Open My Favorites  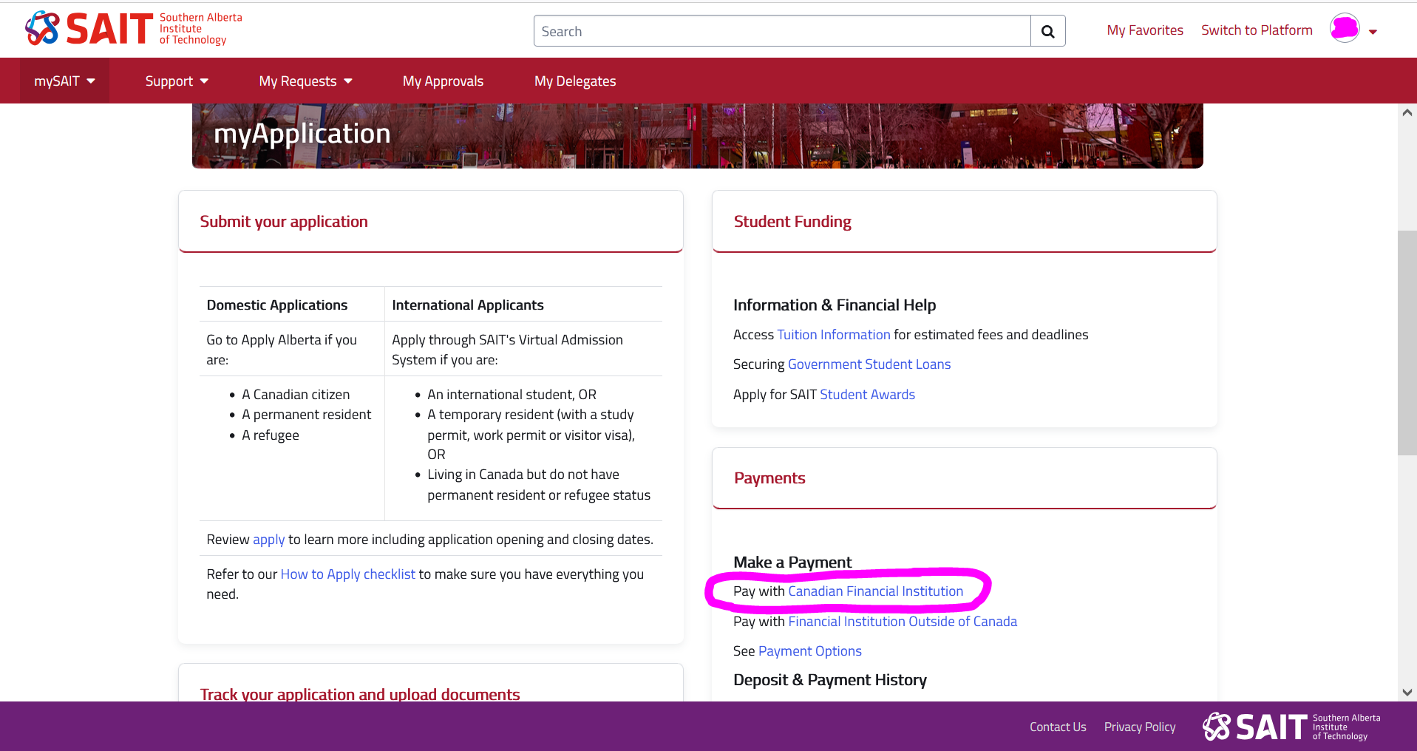1145,30
